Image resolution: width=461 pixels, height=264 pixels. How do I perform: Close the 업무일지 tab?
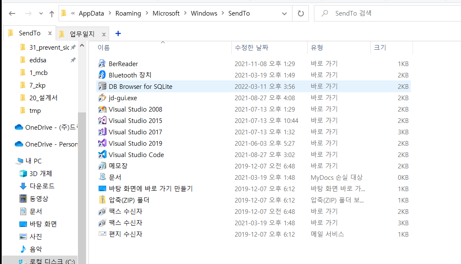coord(104,35)
